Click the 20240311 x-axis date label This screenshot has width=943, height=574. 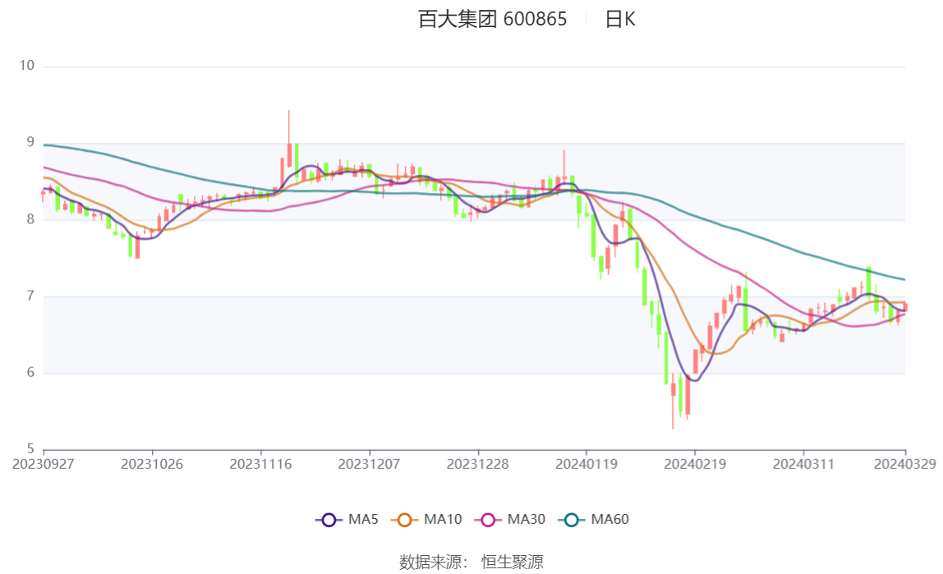click(803, 465)
